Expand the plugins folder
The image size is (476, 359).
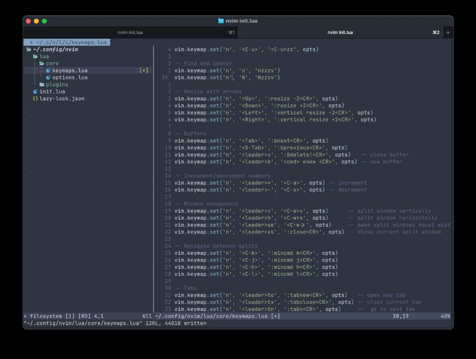point(42,85)
